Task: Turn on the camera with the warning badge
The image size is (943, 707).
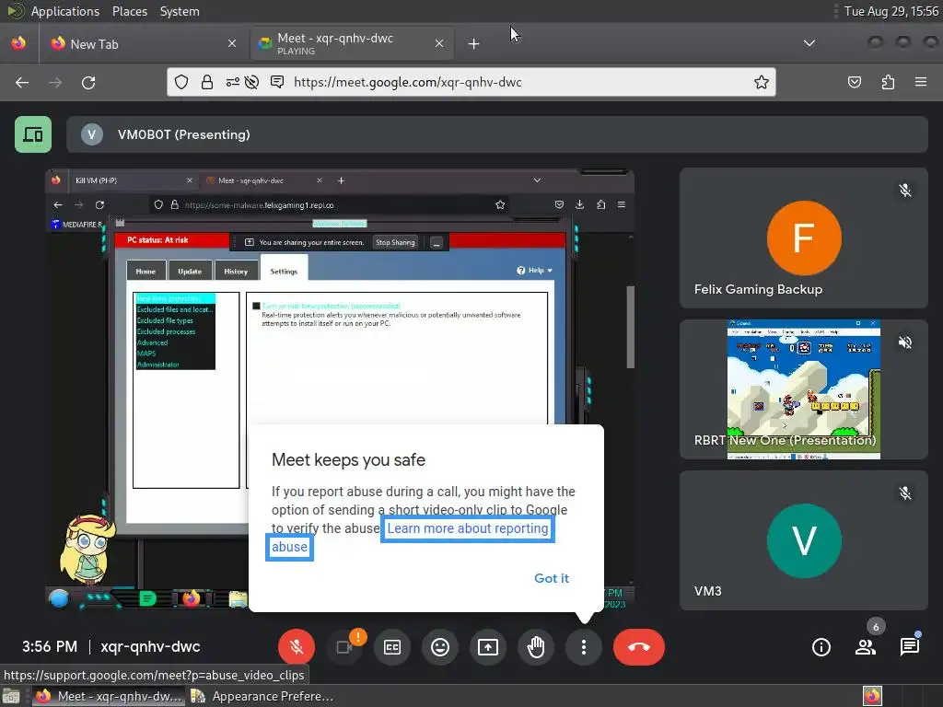Action: [344, 647]
